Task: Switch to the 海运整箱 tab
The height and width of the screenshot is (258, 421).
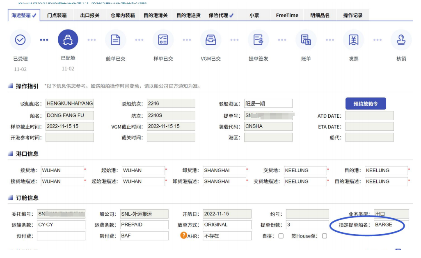Action: pos(24,15)
